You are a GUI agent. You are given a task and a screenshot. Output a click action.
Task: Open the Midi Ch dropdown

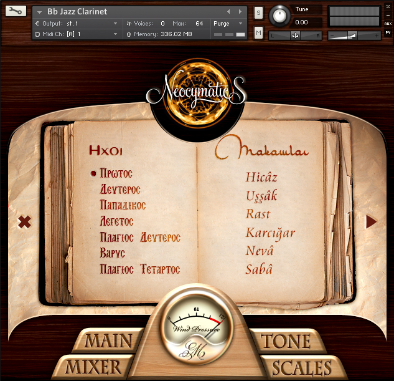pos(115,34)
